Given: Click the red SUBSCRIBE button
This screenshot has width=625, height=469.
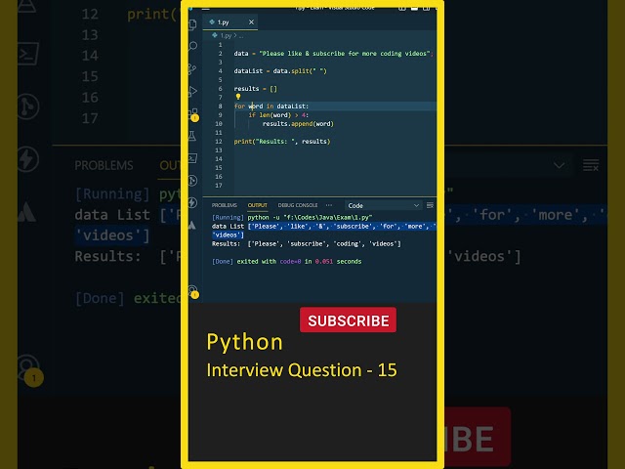Looking at the screenshot, I should [x=348, y=320].
